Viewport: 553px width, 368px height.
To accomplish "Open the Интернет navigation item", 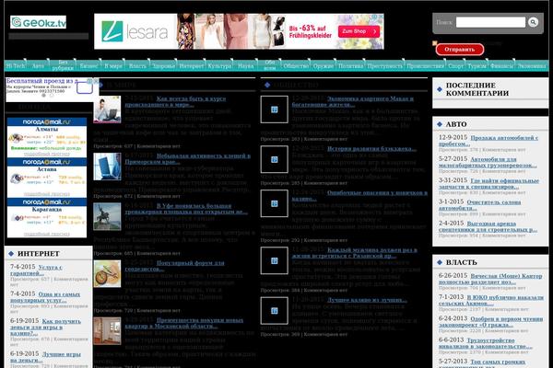I will 192,66.
